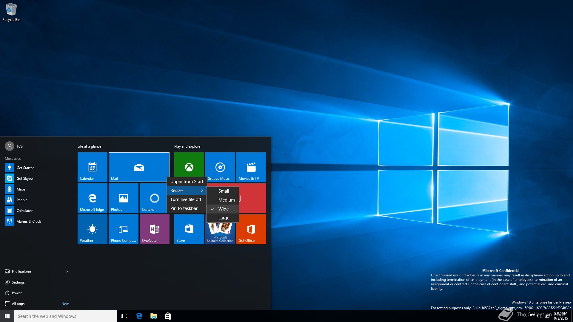The height and width of the screenshot is (322, 573).
Task: Click the TCB user account picture
Action: [x=10, y=146]
